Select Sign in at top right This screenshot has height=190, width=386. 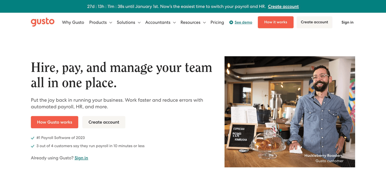click(347, 22)
